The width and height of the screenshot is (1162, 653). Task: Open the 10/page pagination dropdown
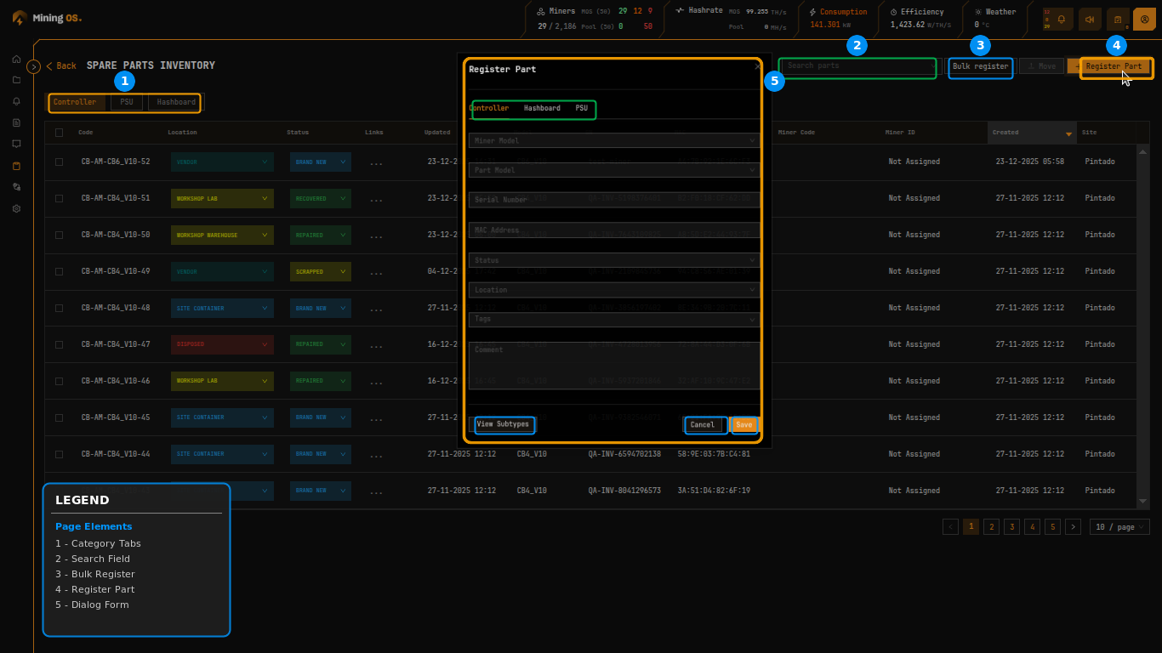1119,526
